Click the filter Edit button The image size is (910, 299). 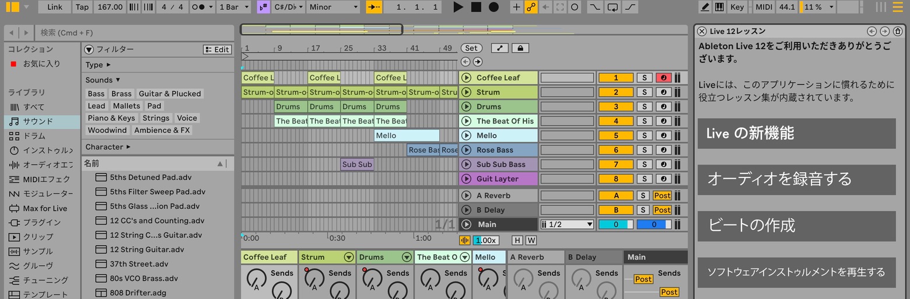coord(218,49)
